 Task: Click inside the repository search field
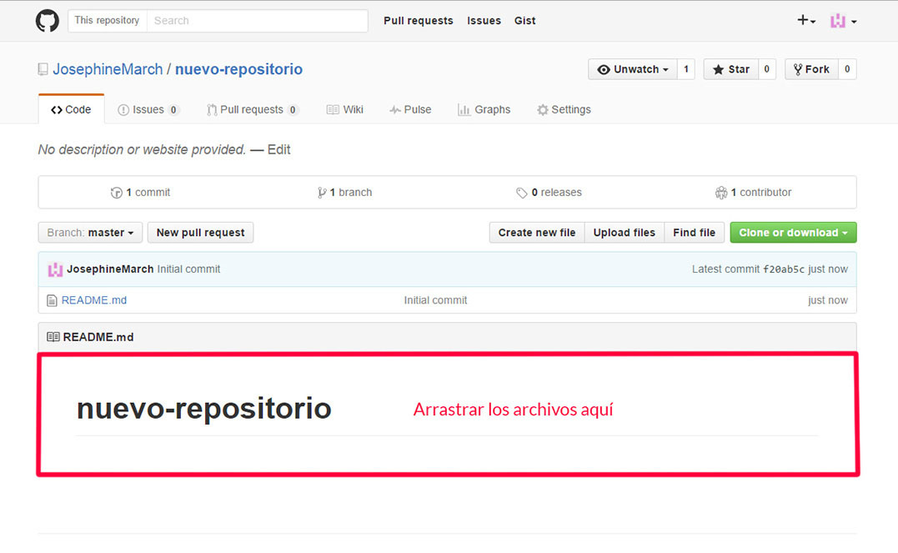[257, 20]
